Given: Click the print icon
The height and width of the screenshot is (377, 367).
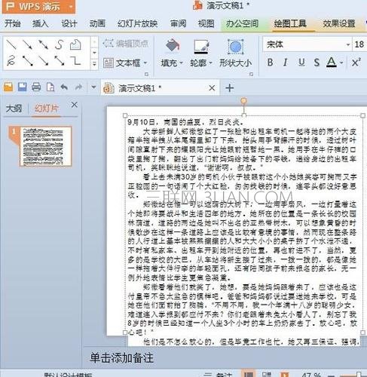Looking at the screenshot, I should click(36, 87).
